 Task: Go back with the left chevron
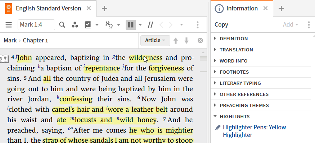coord(161,25)
